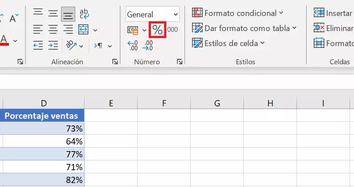
Task: Align text to the right
Action: pyautogui.click(x=68, y=30)
